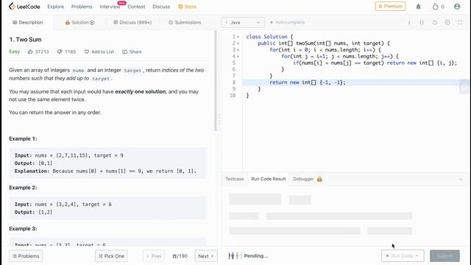Open Run Code dropdown arrow
This screenshot has width=471, height=265.
coord(417,256)
